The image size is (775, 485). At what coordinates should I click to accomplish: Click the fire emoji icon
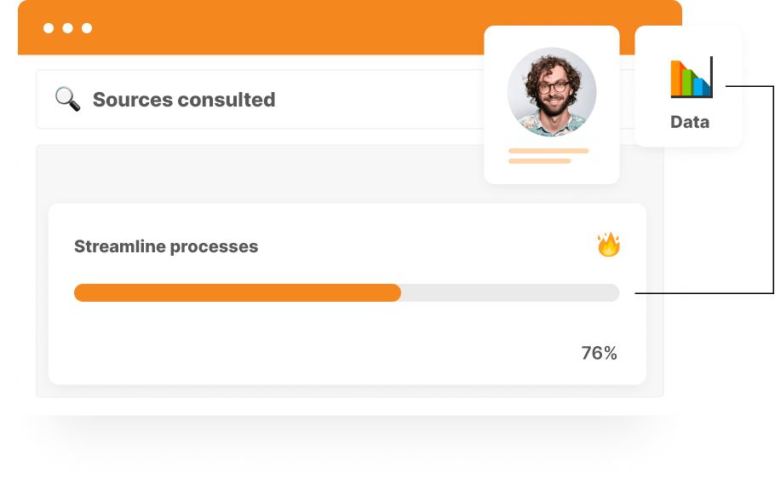(x=609, y=245)
